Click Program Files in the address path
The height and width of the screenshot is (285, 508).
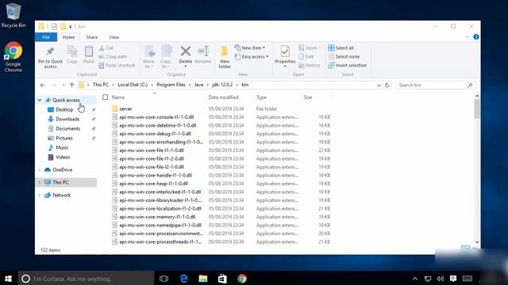[171, 85]
